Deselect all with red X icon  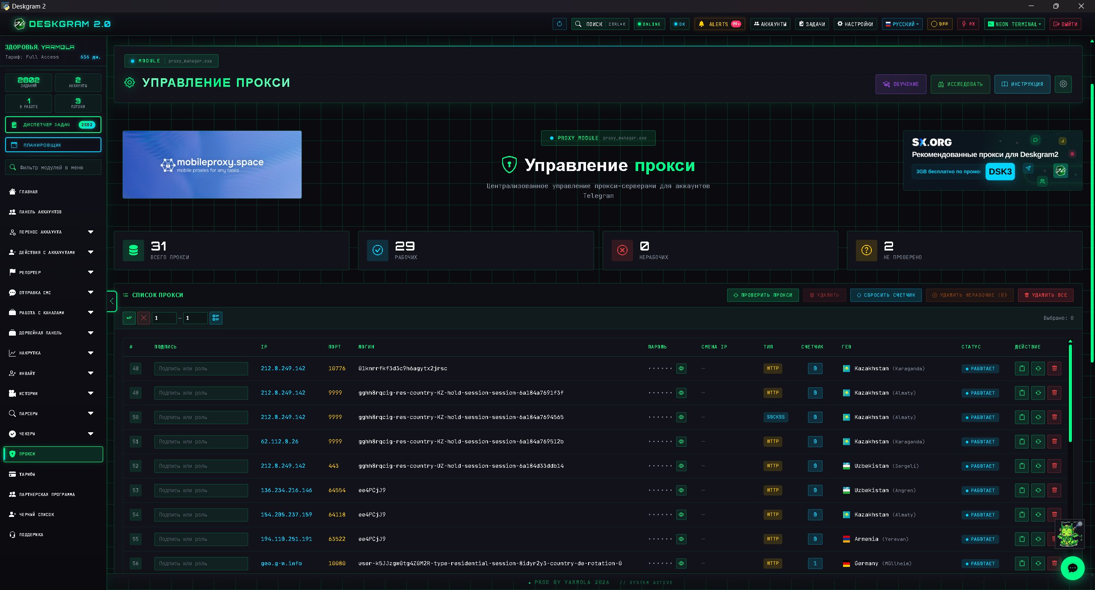(144, 318)
